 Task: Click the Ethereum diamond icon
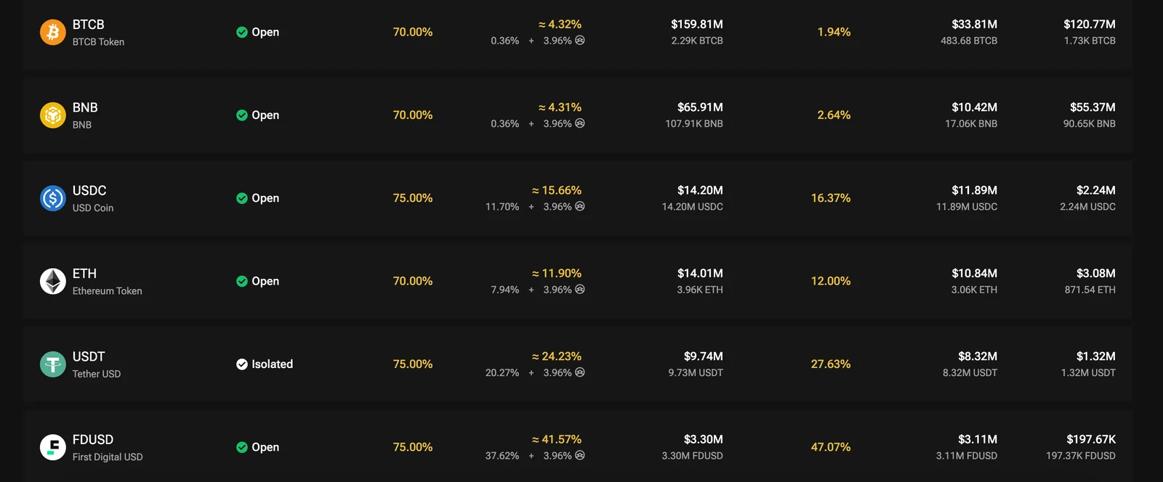tap(52, 281)
